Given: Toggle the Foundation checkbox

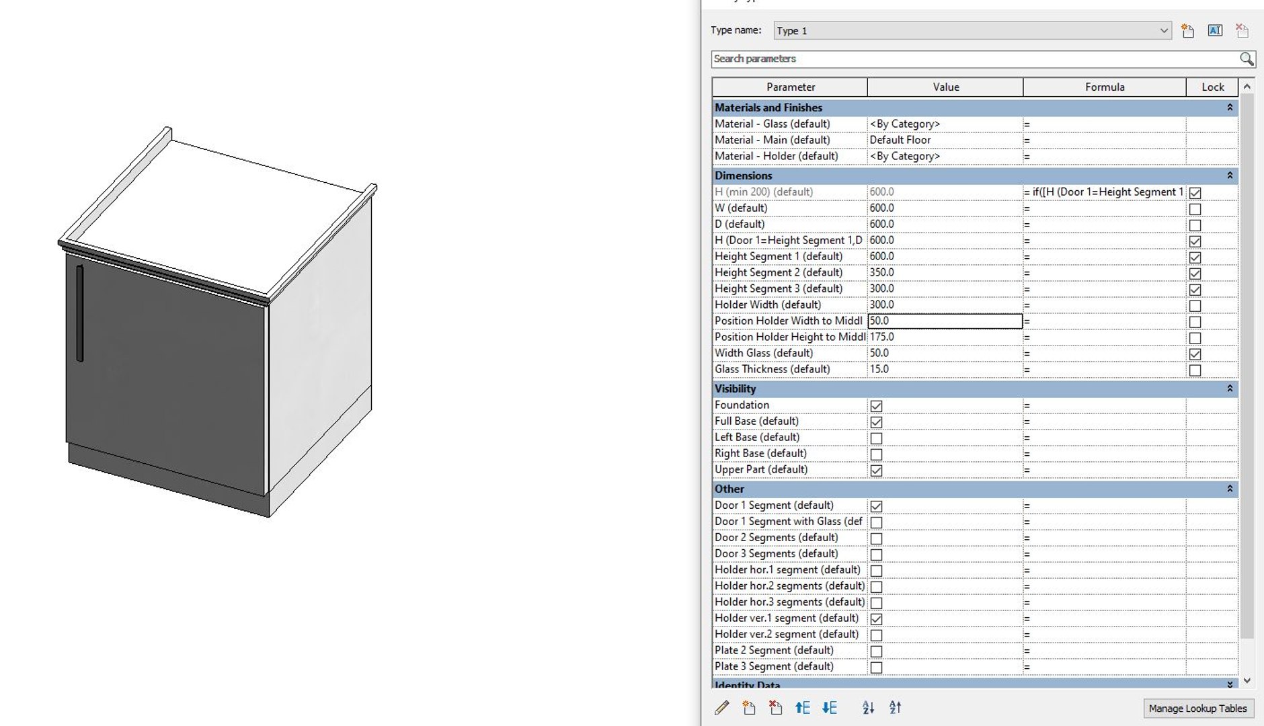Looking at the screenshot, I should [x=876, y=405].
